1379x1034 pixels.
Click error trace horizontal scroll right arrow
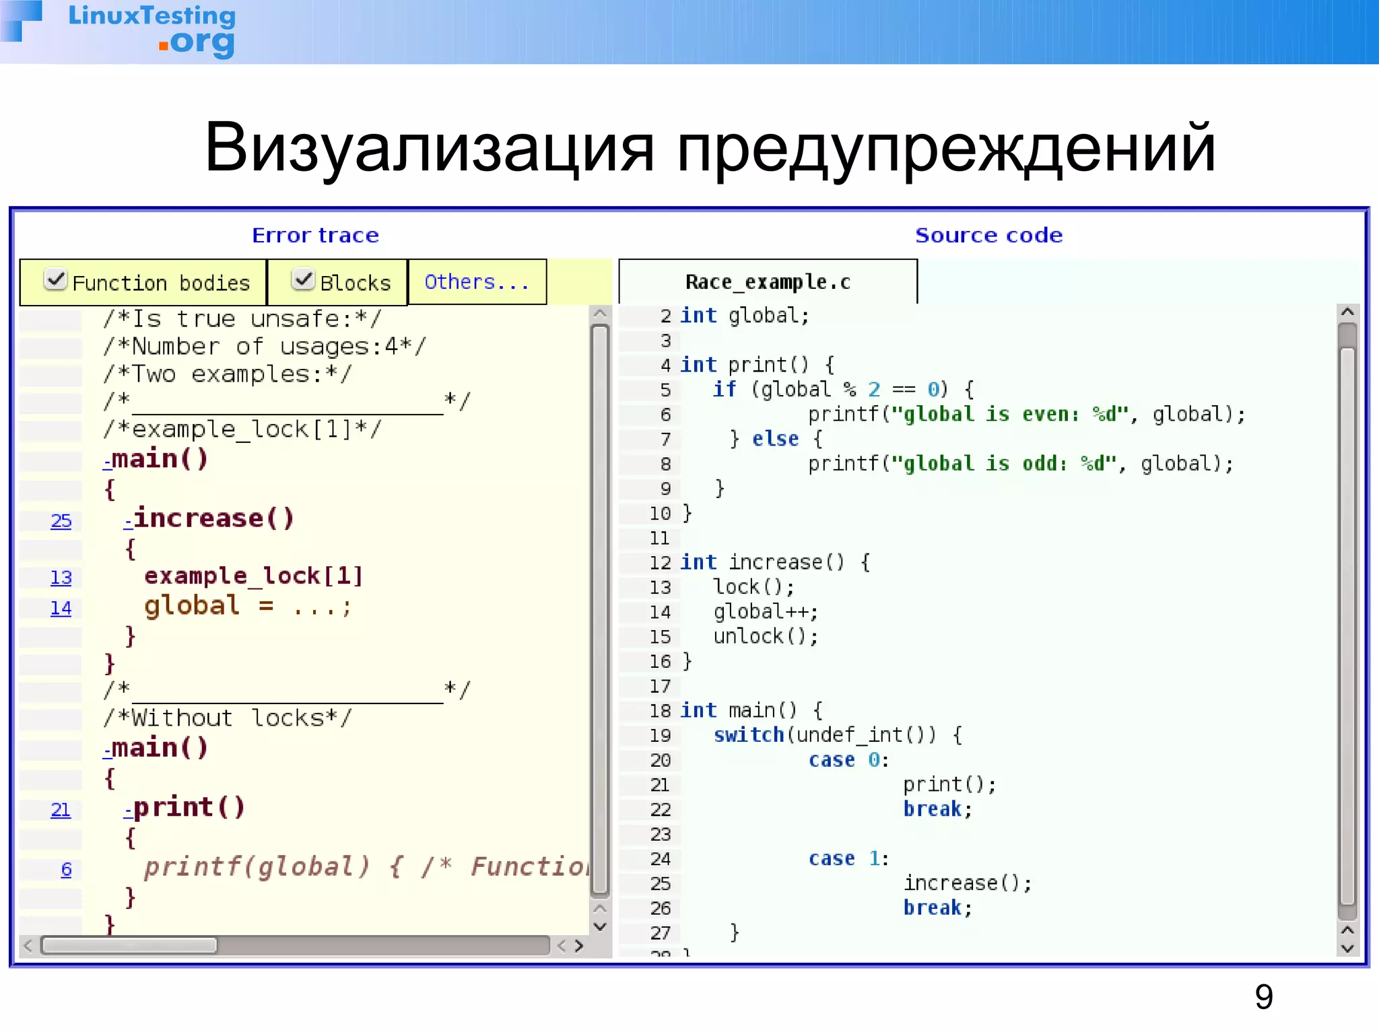579,946
